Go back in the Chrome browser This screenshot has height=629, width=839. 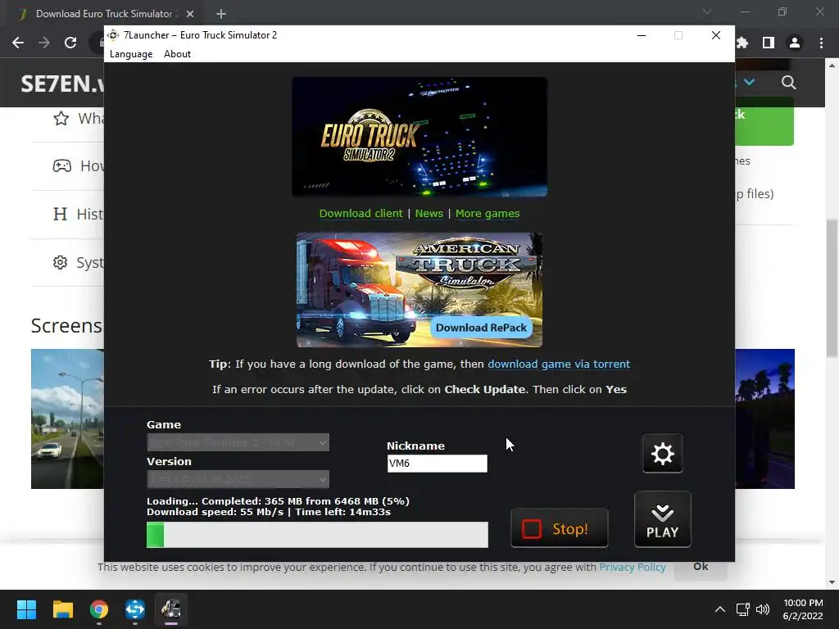click(x=18, y=43)
